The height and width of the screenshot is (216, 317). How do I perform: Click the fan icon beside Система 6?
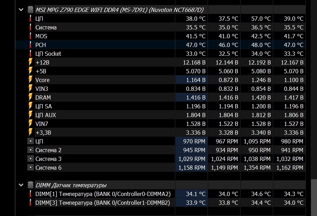[30, 168]
